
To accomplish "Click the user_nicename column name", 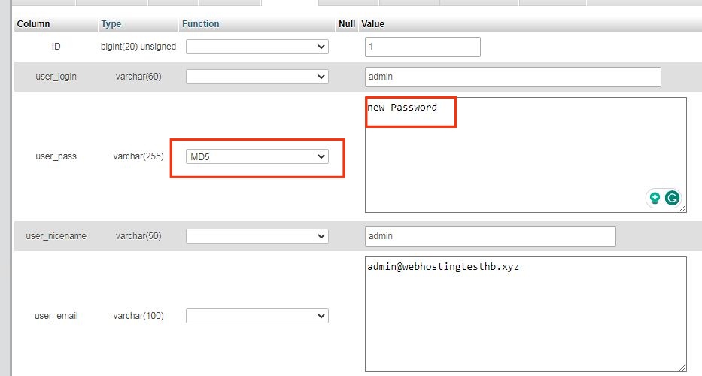I will tap(56, 236).
